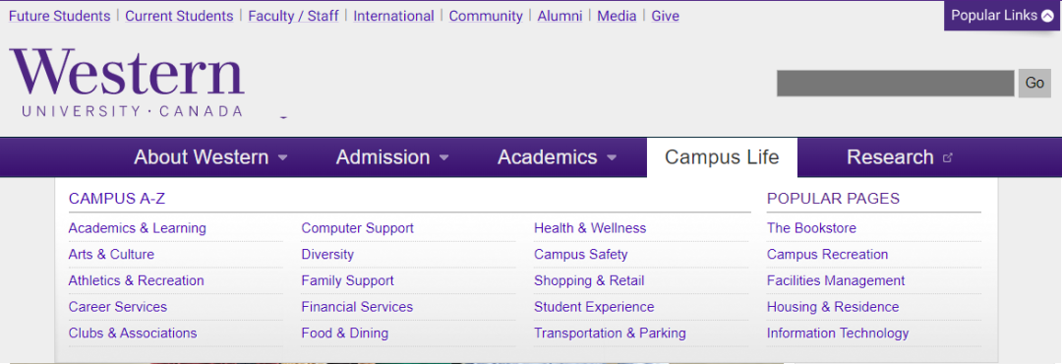Select Housing & Residence under Popular Pages
The height and width of the screenshot is (364, 1062).
coord(833,307)
